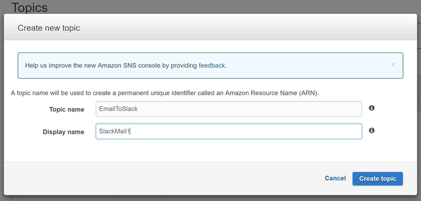The width and height of the screenshot is (421, 201).
Task: Click the info icon beside Display name
Action: (372, 130)
